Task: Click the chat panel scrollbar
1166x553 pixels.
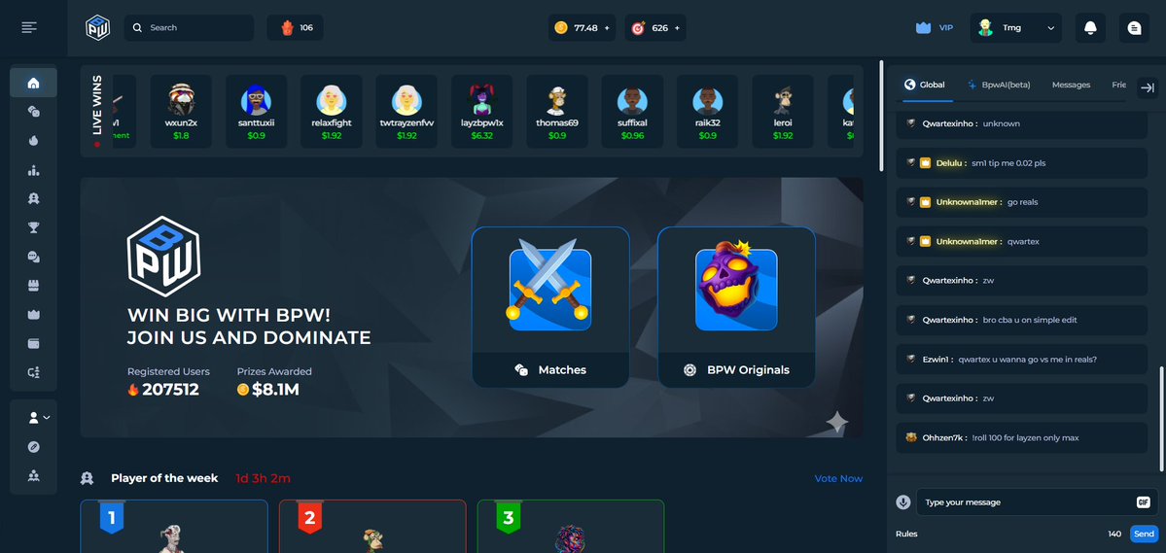Action: (1161, 418)
